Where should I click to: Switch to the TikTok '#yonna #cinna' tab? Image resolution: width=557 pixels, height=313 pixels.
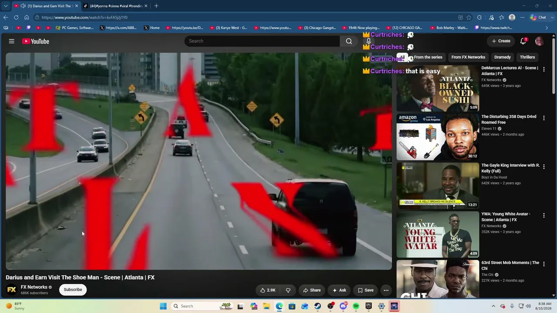point(115,6)
